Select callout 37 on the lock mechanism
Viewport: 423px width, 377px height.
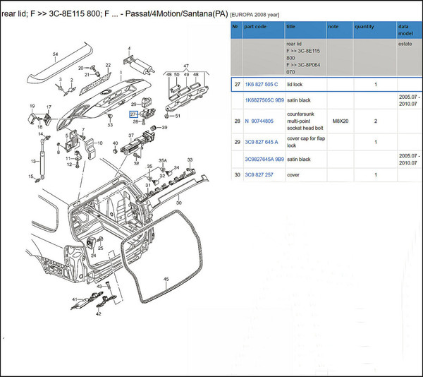click(130, 135)
